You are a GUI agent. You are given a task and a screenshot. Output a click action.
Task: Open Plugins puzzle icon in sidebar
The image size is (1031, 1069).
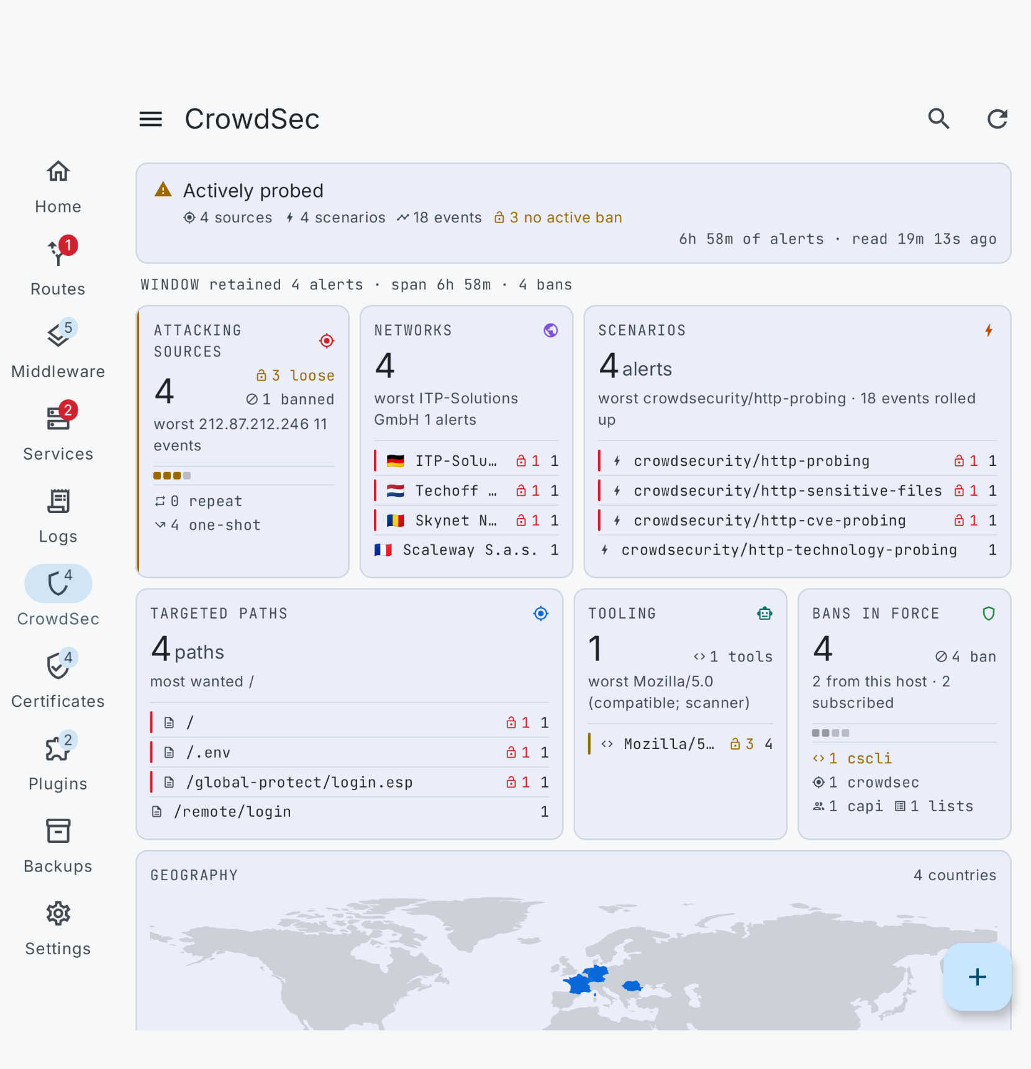click(58, 748)
